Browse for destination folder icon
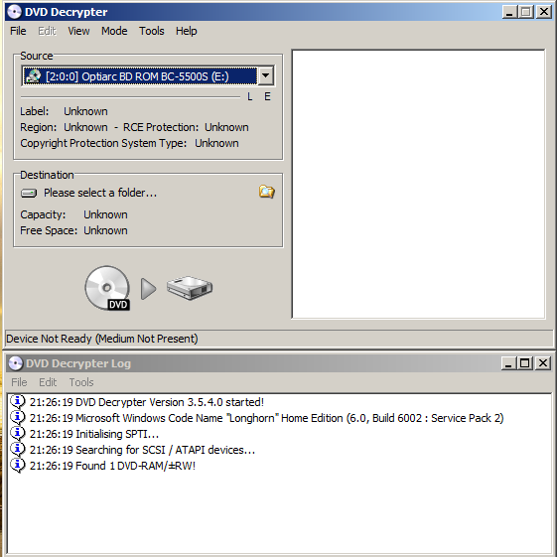Image resolution: width=557 pixels, height=557 pixels. pyautogui.click(x=266, y=192)
